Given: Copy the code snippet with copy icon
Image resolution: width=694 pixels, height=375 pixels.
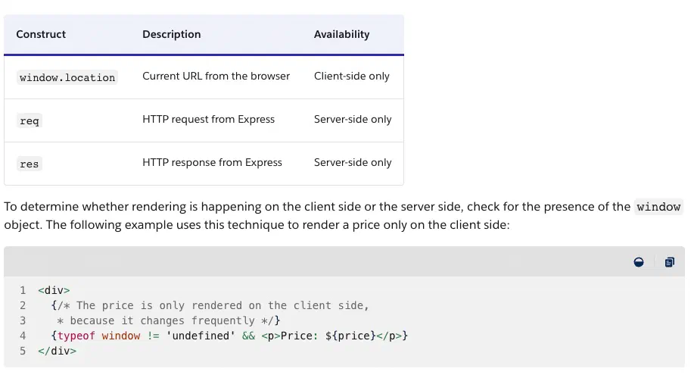Looking at the screenshot, I should coord(669,262).
